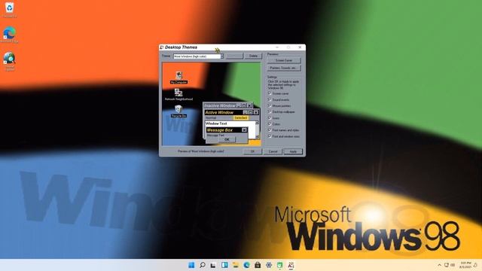Open Pointers, Sounds, etc. preview button
The height and width of the screenshot is (271, 482).
(284, 68)
